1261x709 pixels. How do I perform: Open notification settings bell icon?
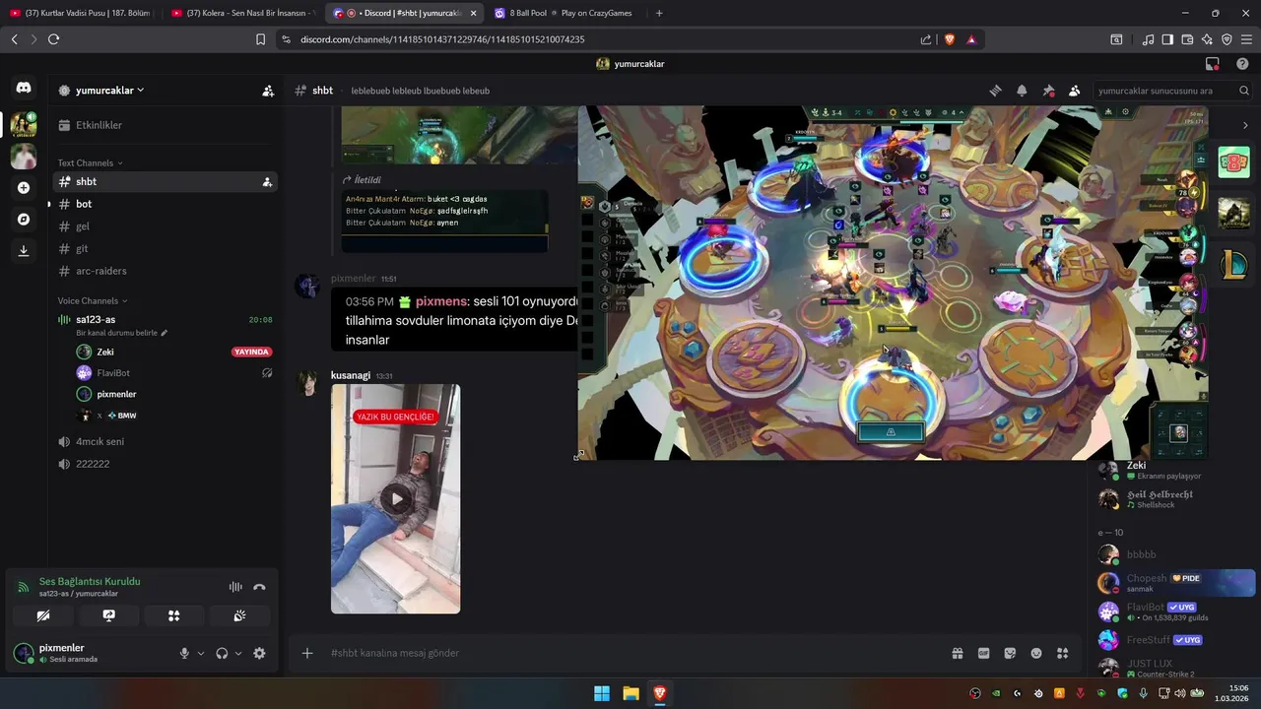pyautogui.click(x=1022, y=91)
